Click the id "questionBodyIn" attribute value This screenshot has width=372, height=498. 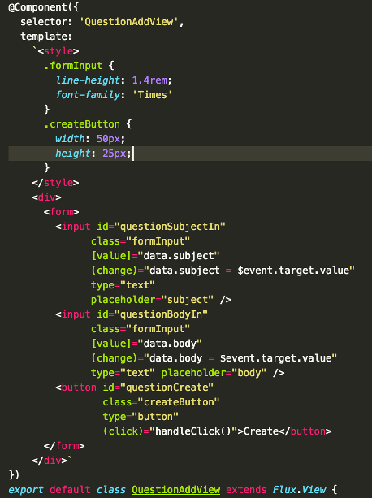(x=161, y=314)
